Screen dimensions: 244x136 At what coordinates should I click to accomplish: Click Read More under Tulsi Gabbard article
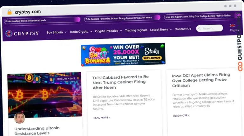[x=102, y=118]
